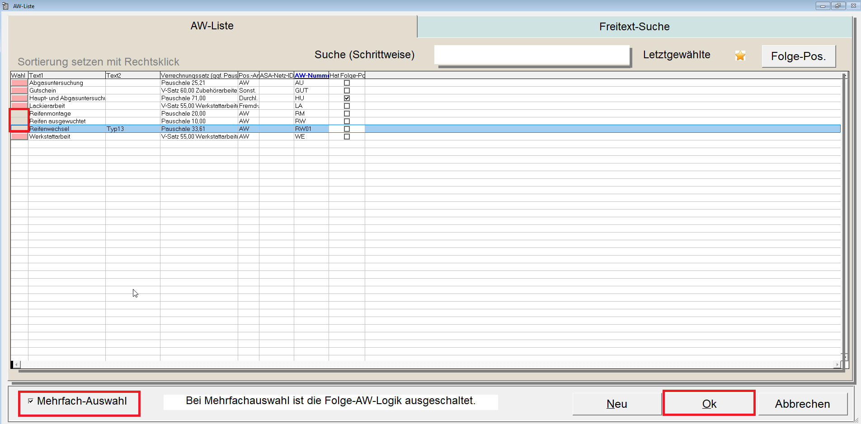861x424 pixels.
Task: Click the Text2 column header
Action: 133,75
